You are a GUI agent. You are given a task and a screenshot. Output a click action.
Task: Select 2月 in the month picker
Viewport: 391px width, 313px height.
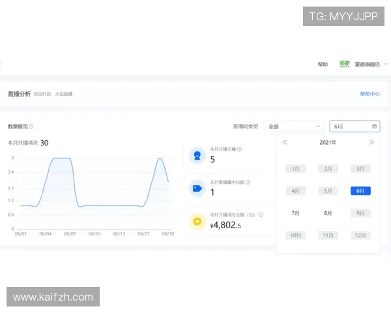[x=328, y=169]
